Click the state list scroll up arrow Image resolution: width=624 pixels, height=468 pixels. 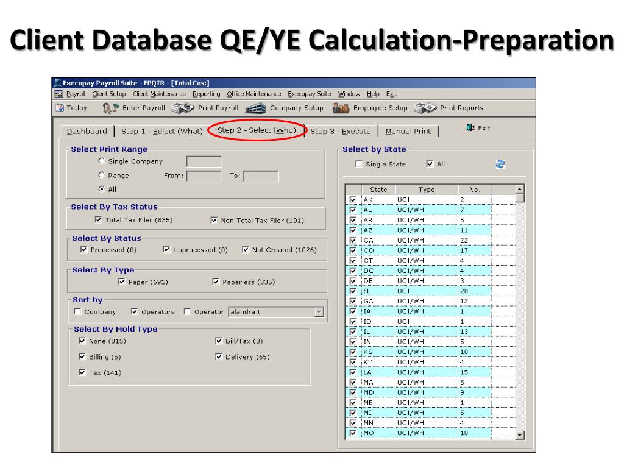tap(520, 189)
